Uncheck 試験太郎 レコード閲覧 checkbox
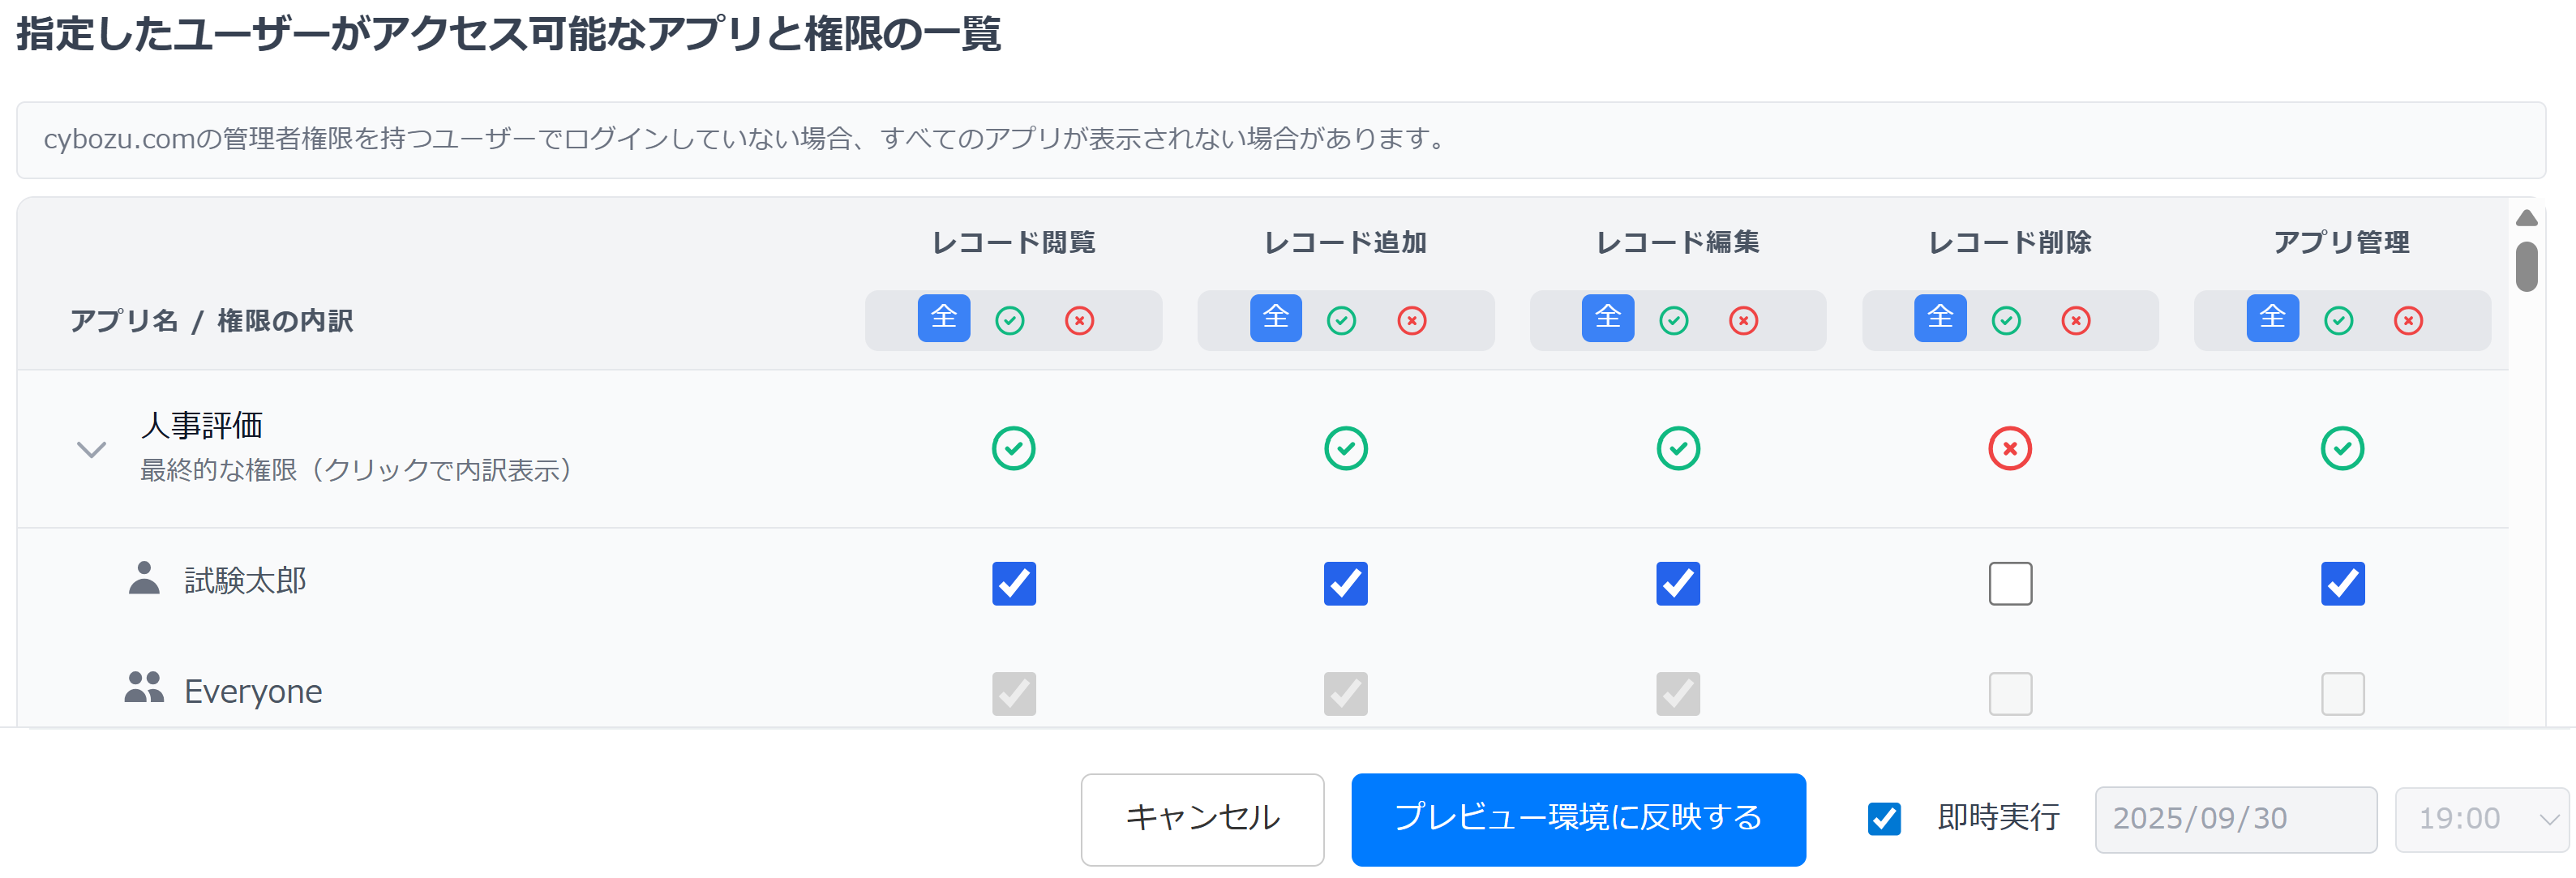The height and width of the screenshot is (878, 2576). pyautogui.click(x=1013, y=584)
